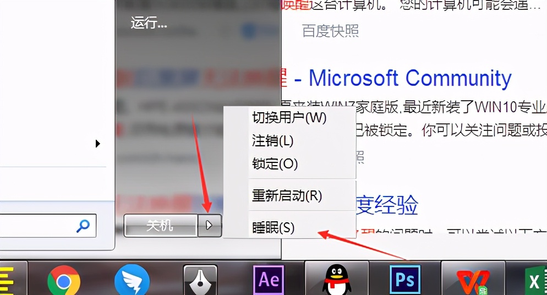Open the 度经验 result link
This screenshot has width=547, height=295.
(x=387, y=205)
